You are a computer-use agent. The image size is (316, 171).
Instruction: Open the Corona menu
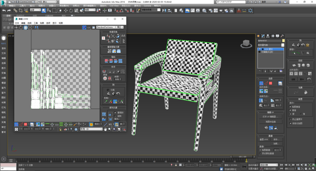[x=147, y=6]
